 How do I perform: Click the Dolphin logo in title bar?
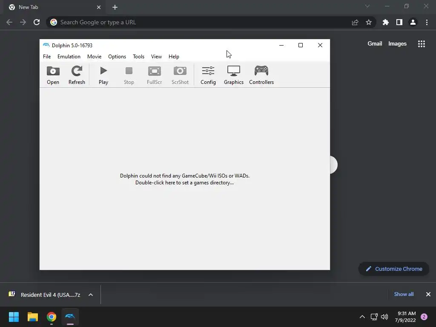pos(46,45)
